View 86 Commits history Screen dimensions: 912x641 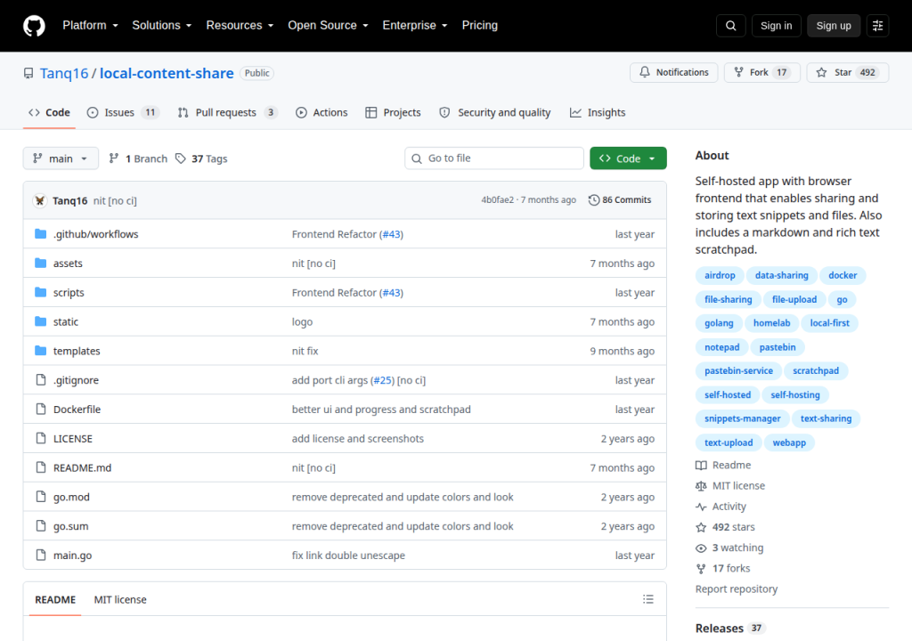(620, 199)
